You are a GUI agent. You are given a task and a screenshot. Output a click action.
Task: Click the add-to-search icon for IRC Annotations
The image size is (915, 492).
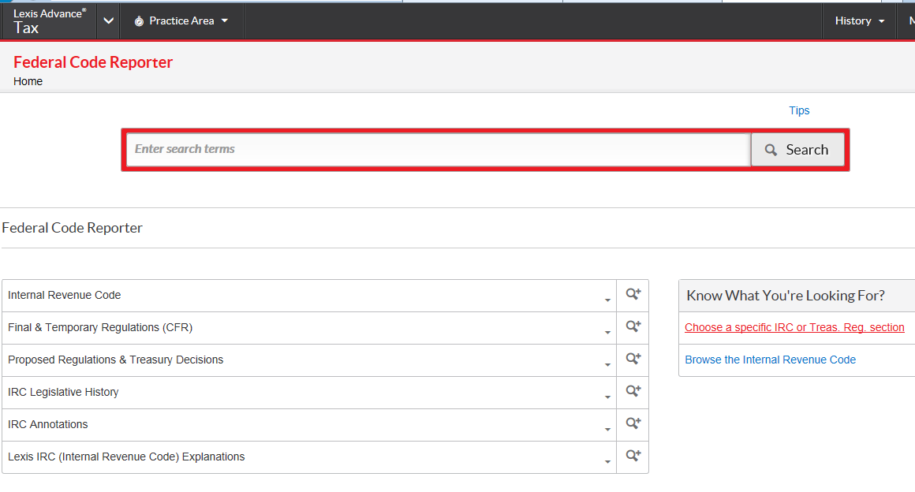pos(633,424)
